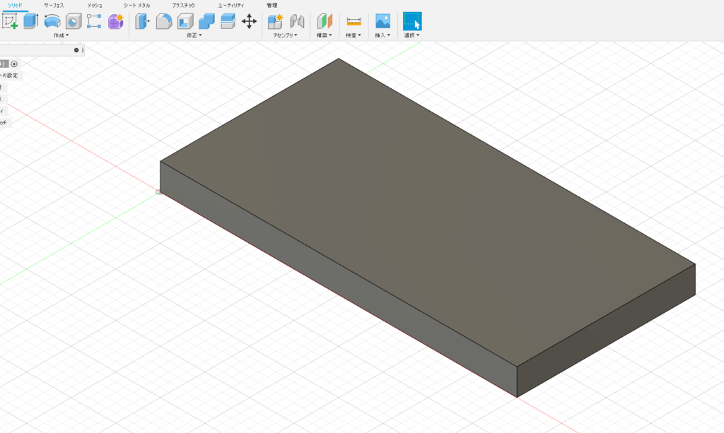Open the 選択 dropdown menu

coord(412,35)
